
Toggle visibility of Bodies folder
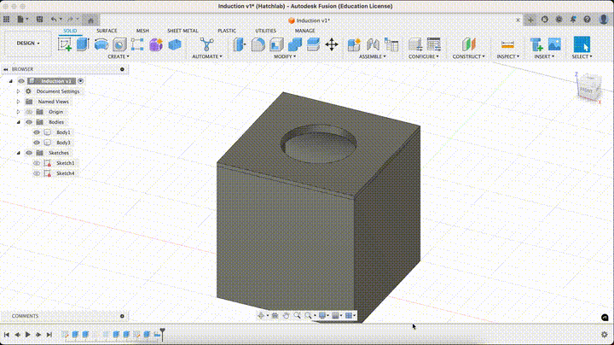pos(29,122)
